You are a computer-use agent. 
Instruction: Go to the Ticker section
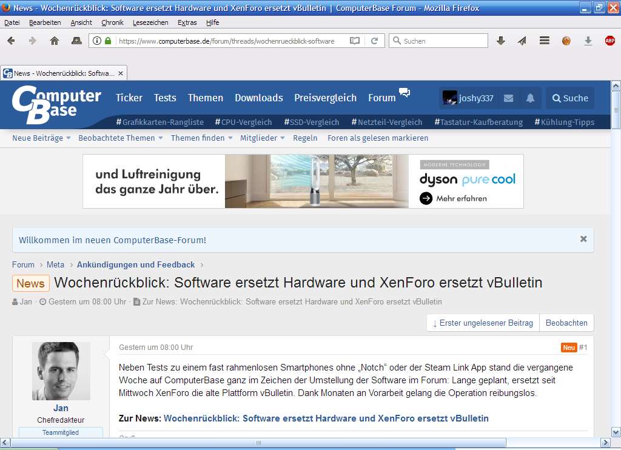129,98
